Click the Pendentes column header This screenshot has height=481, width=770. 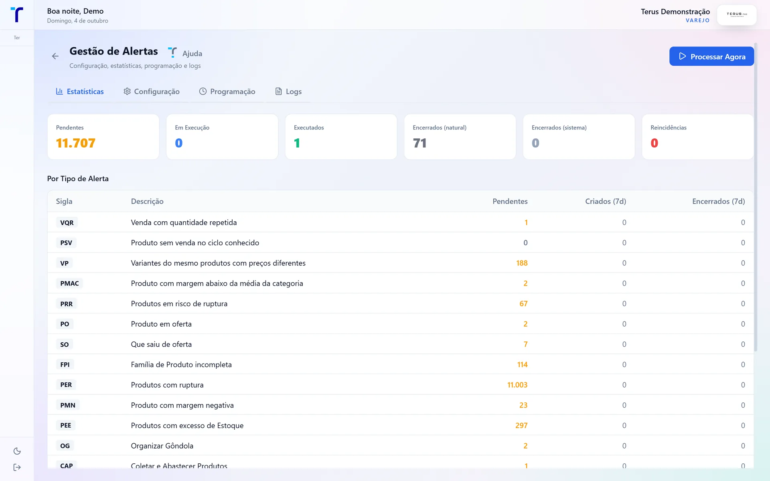[x=510, y=201]
